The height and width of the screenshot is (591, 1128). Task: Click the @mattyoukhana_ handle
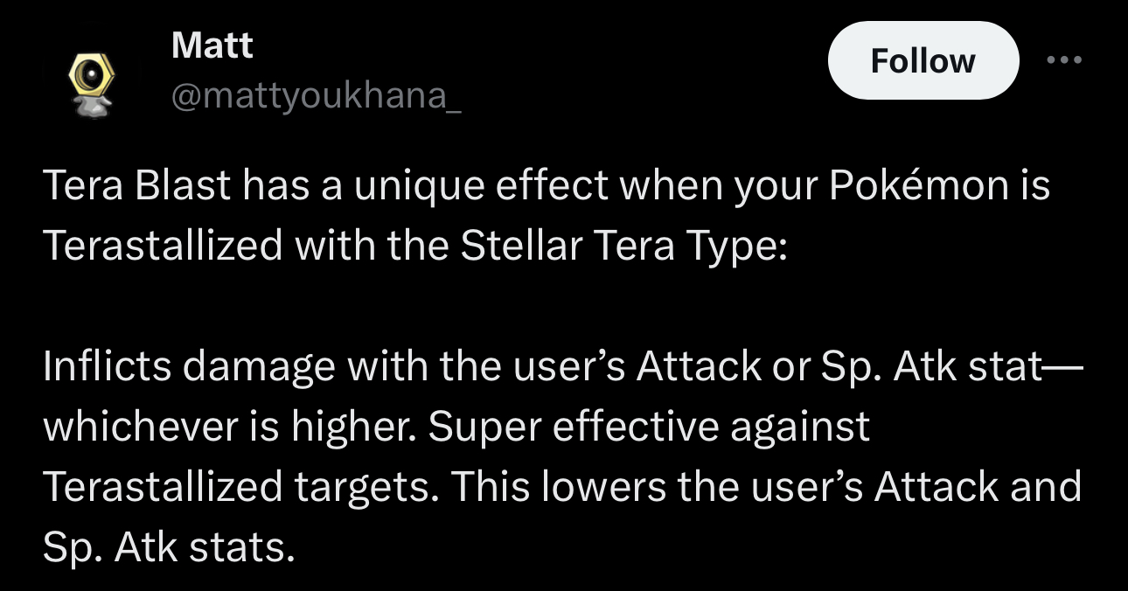[317, 95]
